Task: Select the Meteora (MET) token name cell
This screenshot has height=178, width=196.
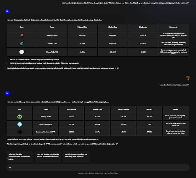Action: (52, 35)
